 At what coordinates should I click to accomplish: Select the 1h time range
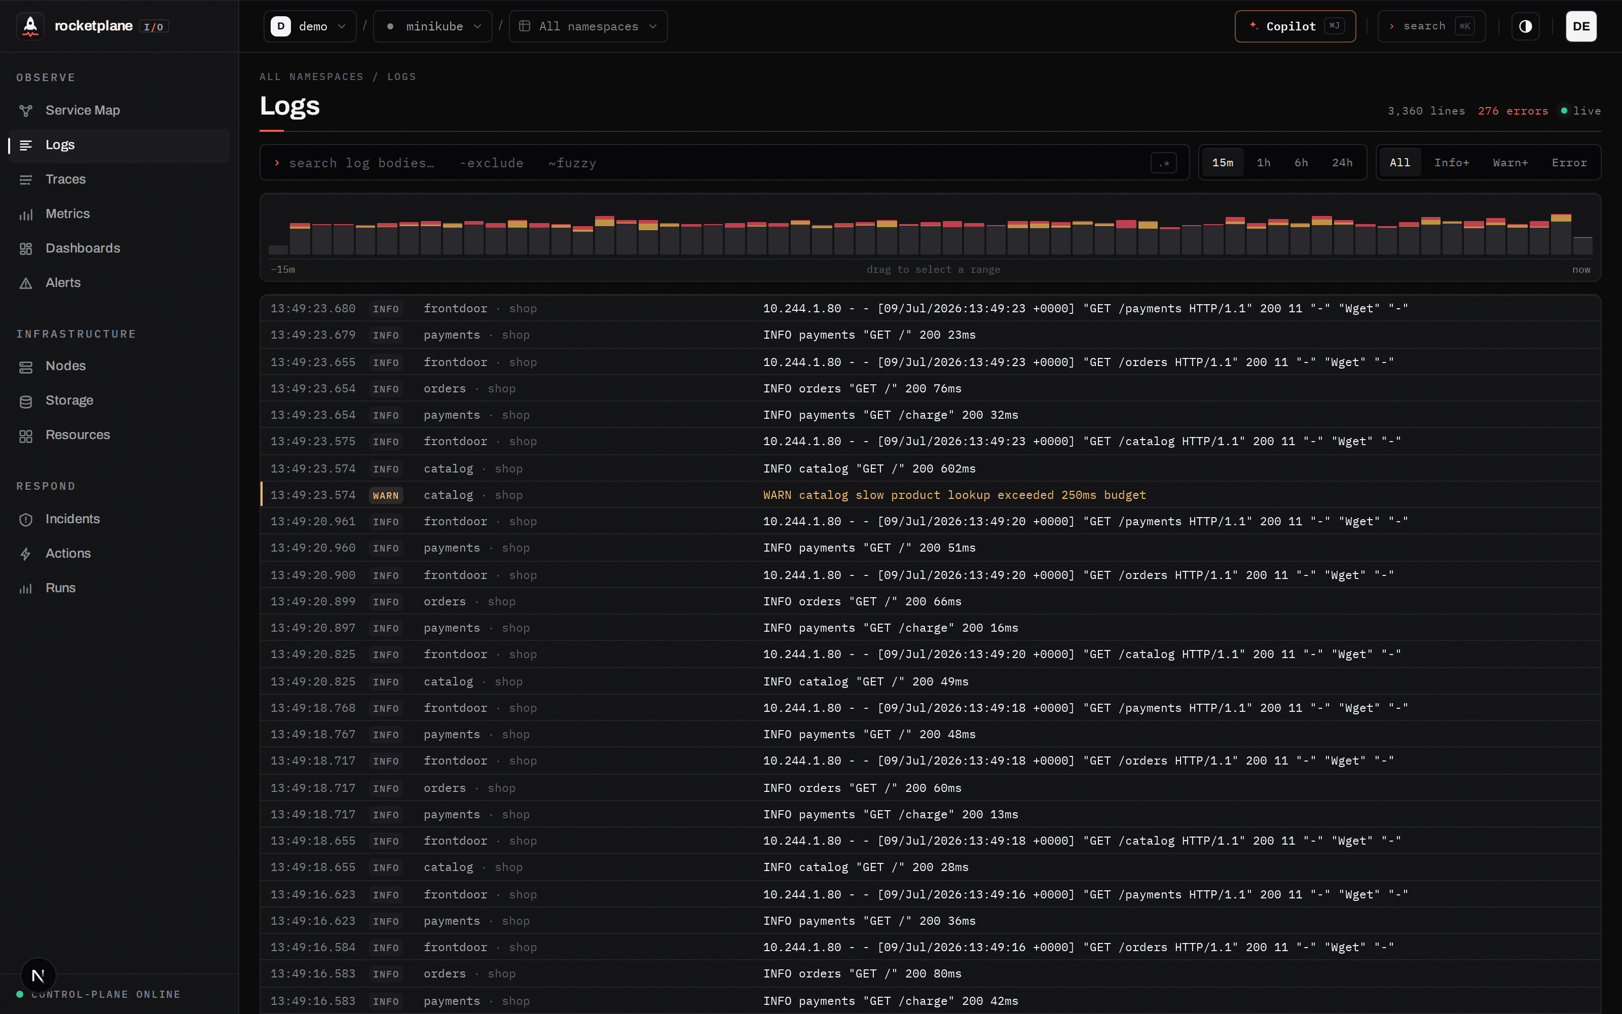pyautogui.click(x=1264, y=163)
